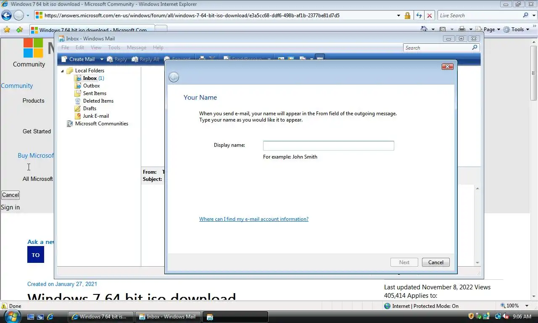538x323 pixels.
Task: Open the Drafts folder
Action: pos(90,109)
